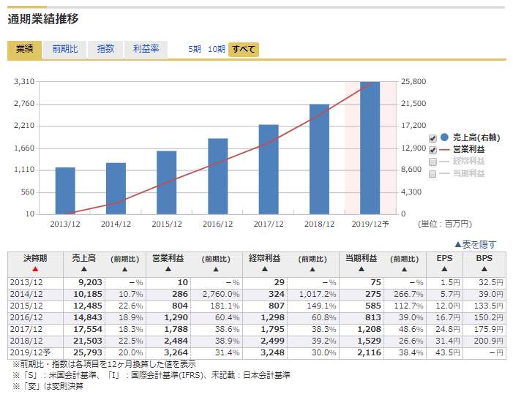The height and width of the screenshot is (397, 513).
Task: Show 10期 period range
Action: pos(216,49)
